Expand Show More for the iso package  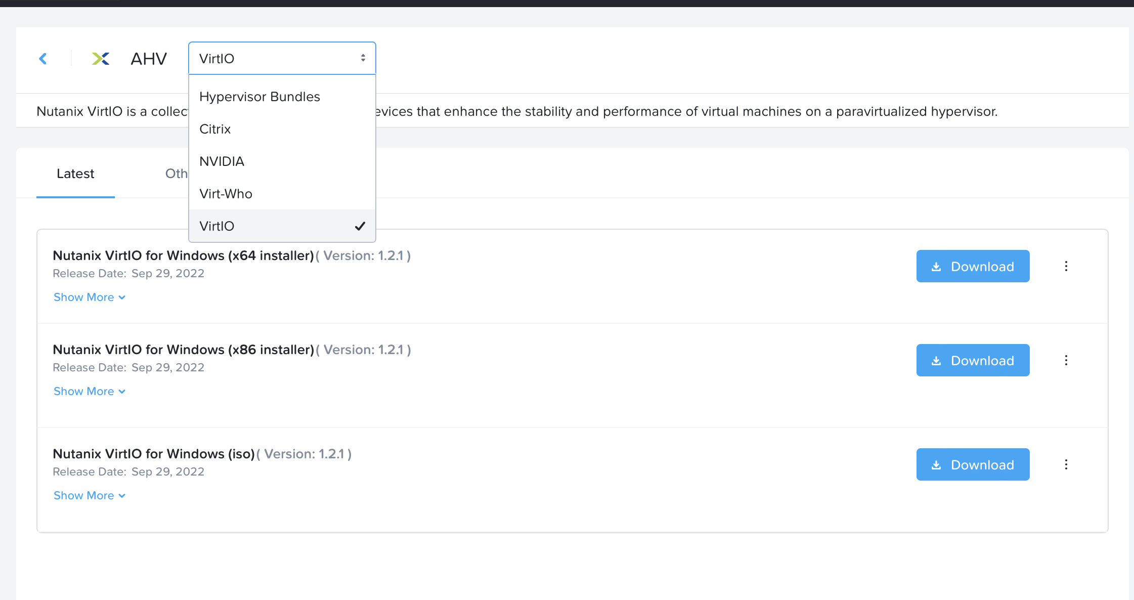(89, 495)
